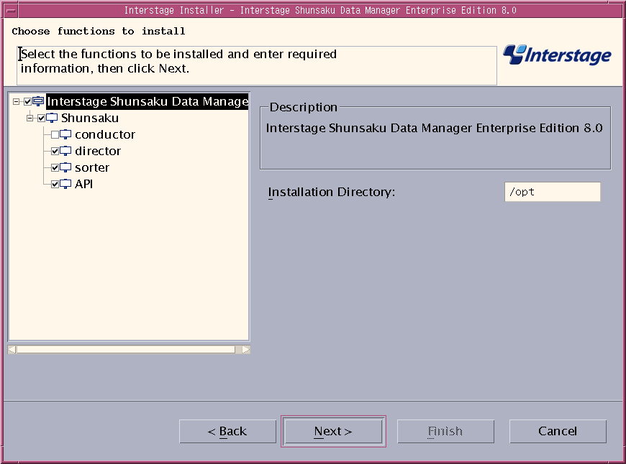The height and width of the screenshot is (464, 626).
Task: Disable the director checkbox
Action: click(x=55, y=151)
